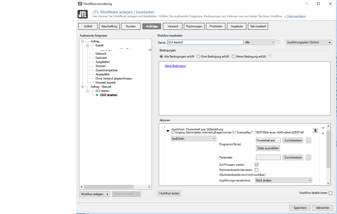The image size is (337, 214).
Task: Select Storniert event in tree
Action: click(100, 66)
